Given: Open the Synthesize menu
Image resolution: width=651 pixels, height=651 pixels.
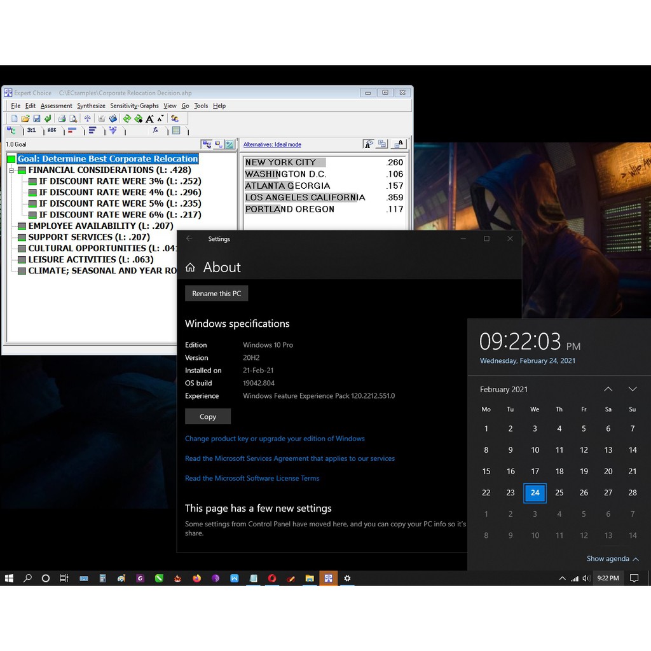Looking at the screenshot, I should 91,106.
